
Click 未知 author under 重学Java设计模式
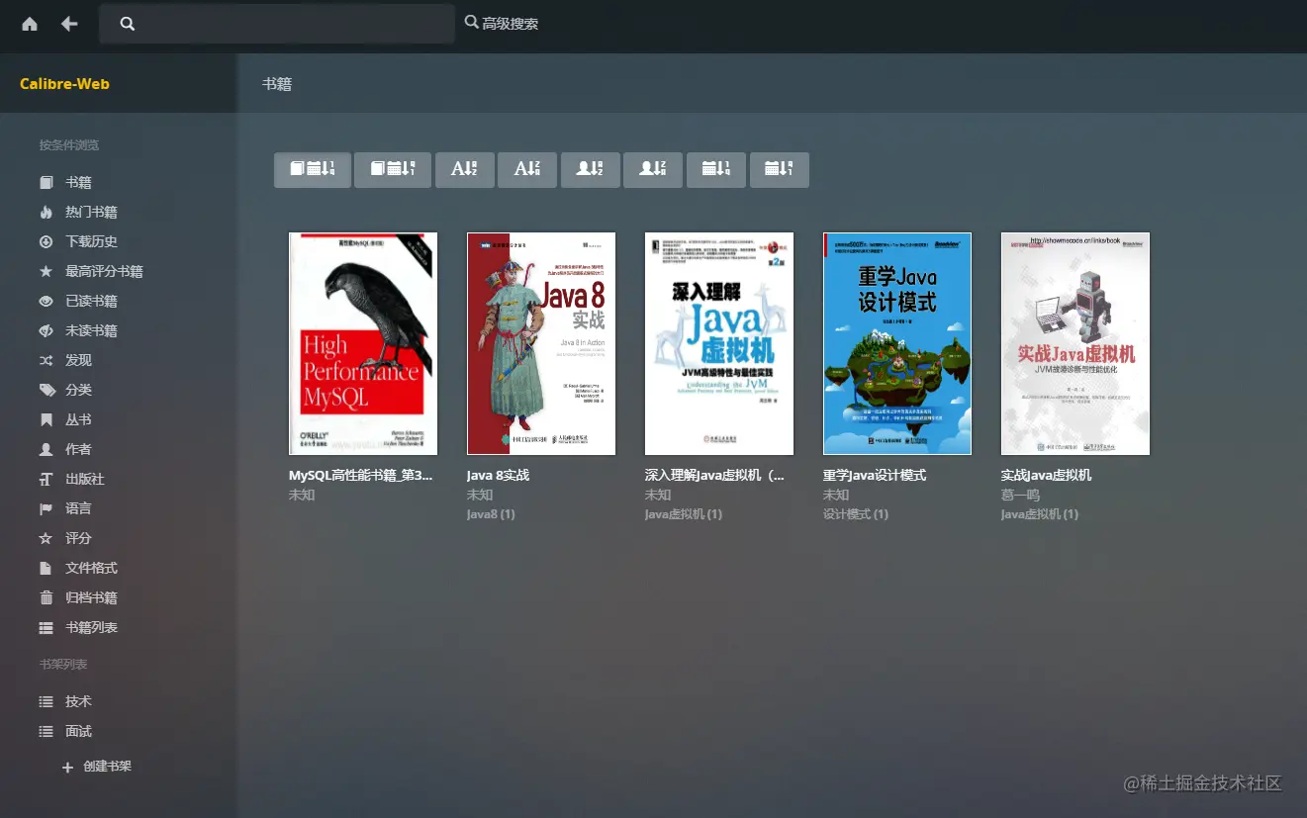point(836,495)
